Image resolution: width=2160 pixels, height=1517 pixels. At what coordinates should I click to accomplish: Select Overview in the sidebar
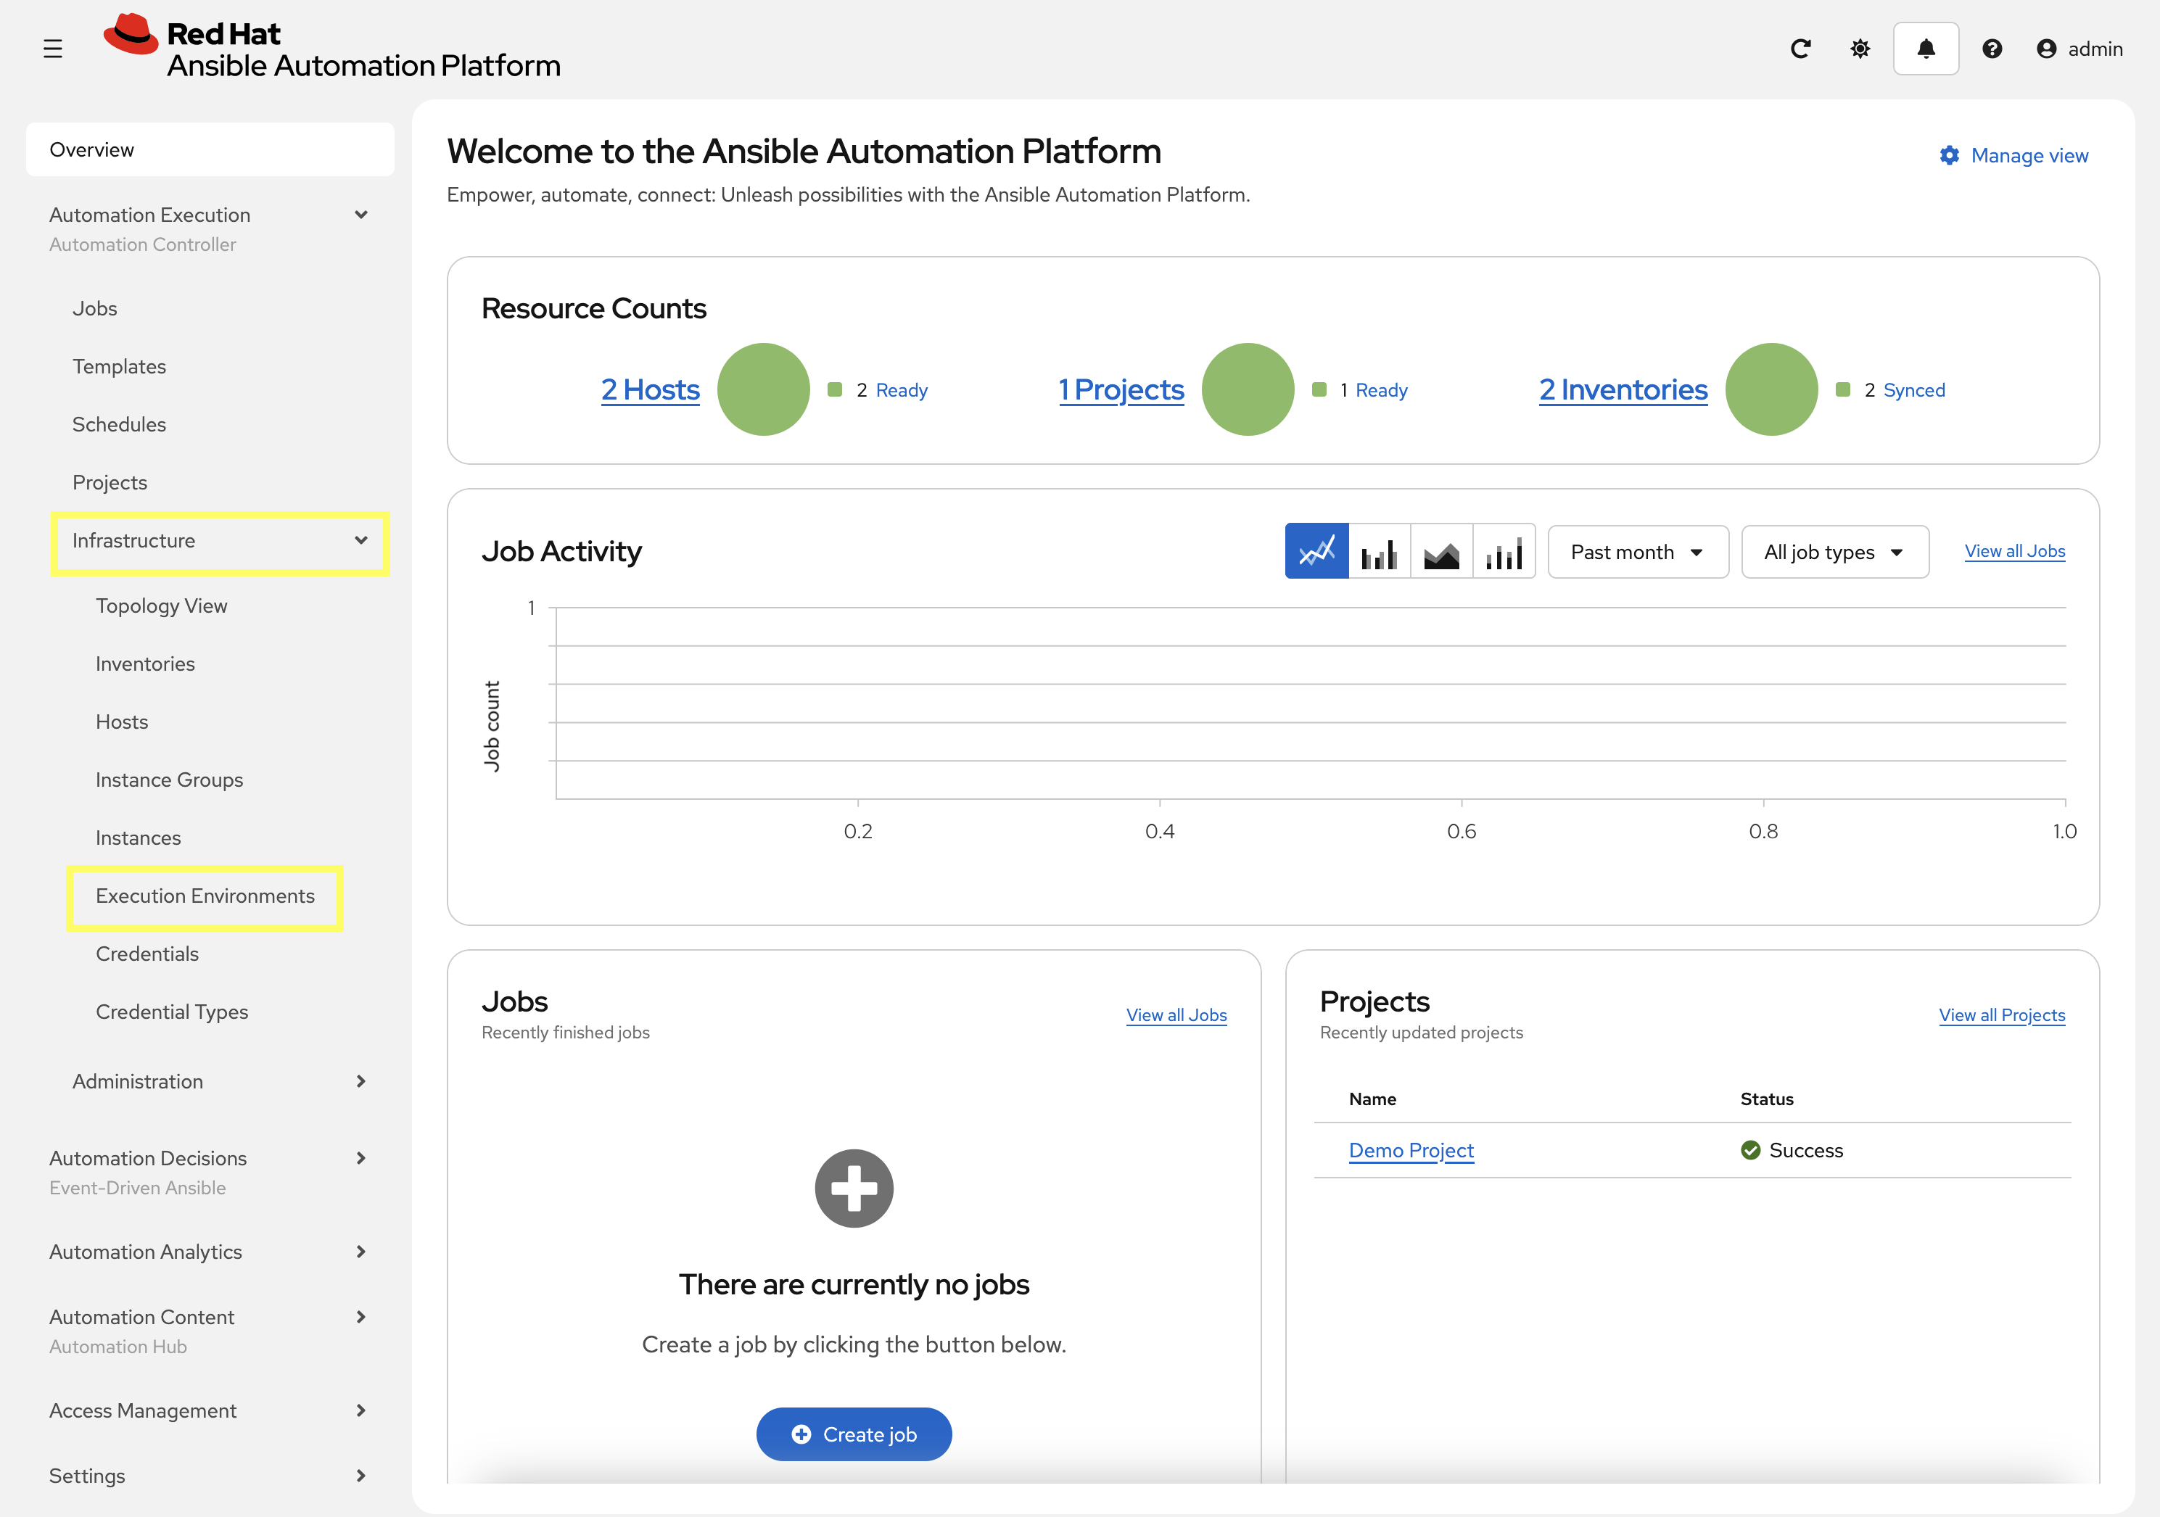[91, 149]
